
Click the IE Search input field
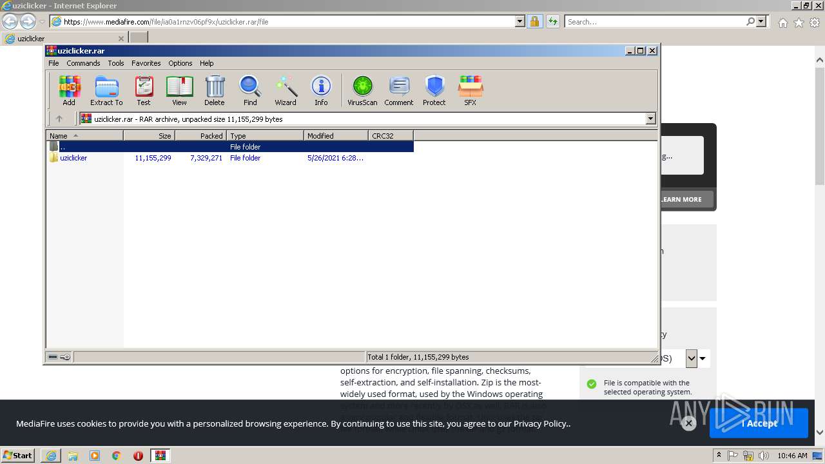[x=654, y=21]
